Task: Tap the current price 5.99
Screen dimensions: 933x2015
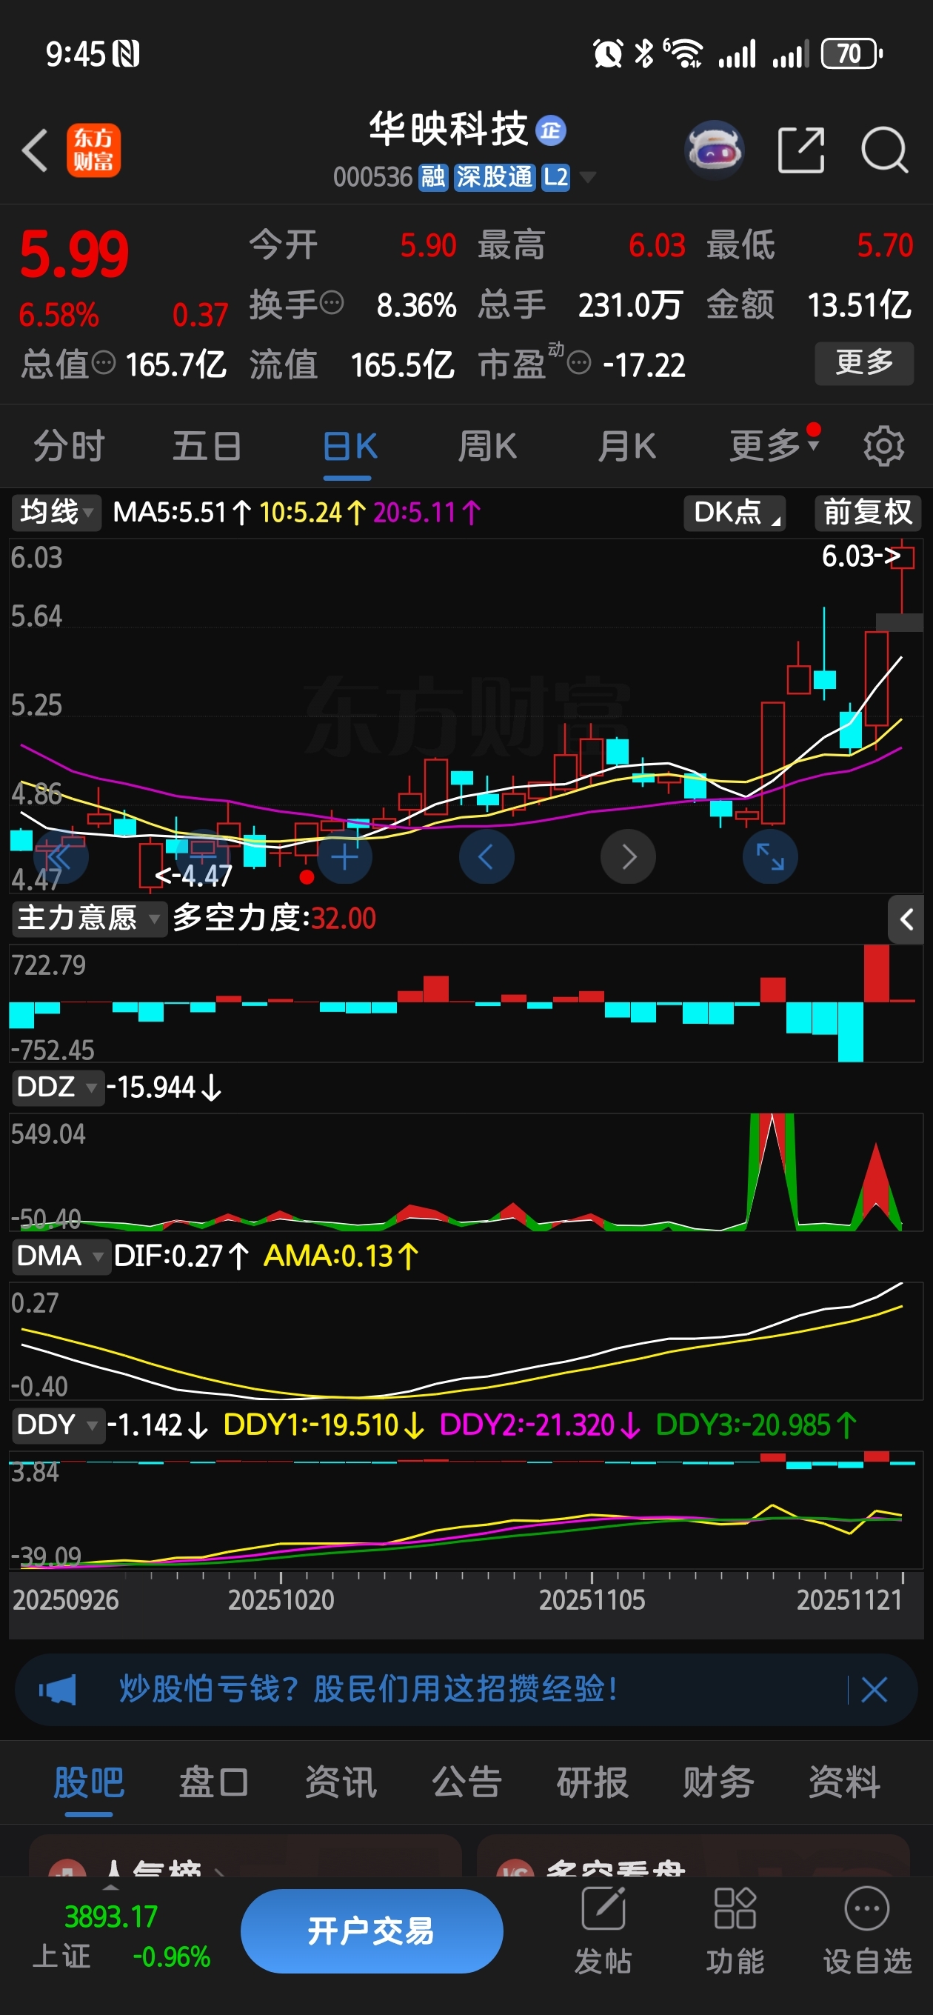Action: (73, 254)
